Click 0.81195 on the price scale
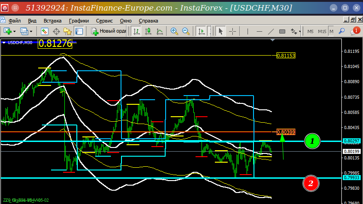 (x=351, y=51)
